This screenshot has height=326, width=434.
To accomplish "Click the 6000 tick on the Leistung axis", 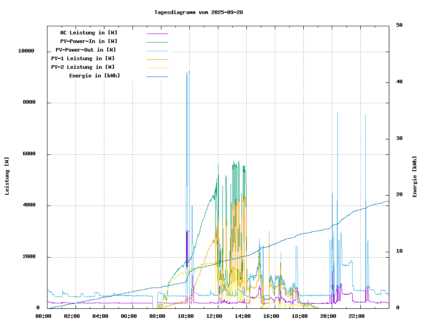I will (x=28, y=154).
